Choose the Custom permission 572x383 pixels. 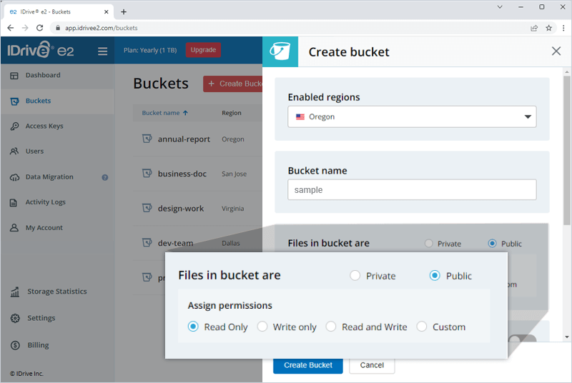(x=421, y=327)
